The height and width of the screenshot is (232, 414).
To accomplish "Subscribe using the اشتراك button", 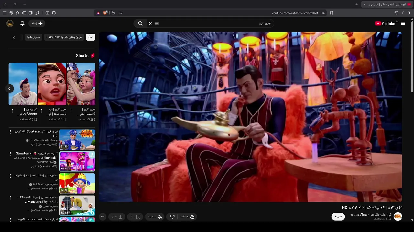I will 338,217.
